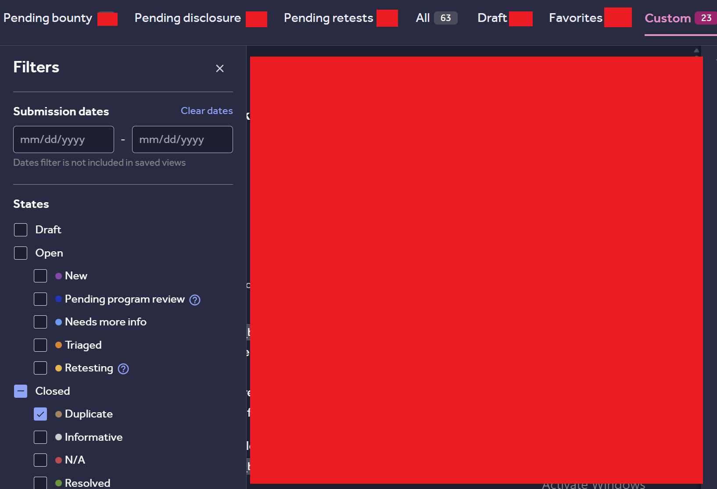The width and height of the screenshot is (717, 489).
Task: Enable the Retesting state filter
Action: pyautogui.click(x=40, y=368)
